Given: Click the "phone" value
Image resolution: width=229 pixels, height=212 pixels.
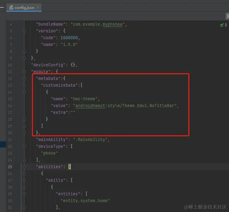Looking at the screenshot, I should (x=49, y=153).
